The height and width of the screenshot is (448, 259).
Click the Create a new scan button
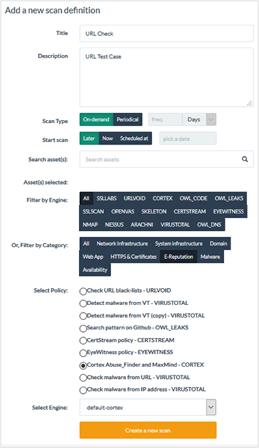click(148, 430)
